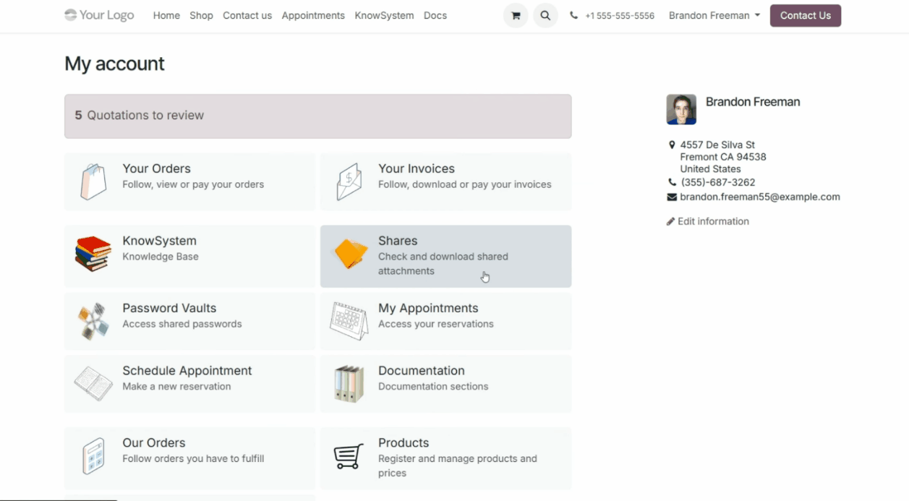Click Brandon Freeman's profile photo
Image resolution: width=909 pixels, height=501 pixels.
tap(681, 109)
